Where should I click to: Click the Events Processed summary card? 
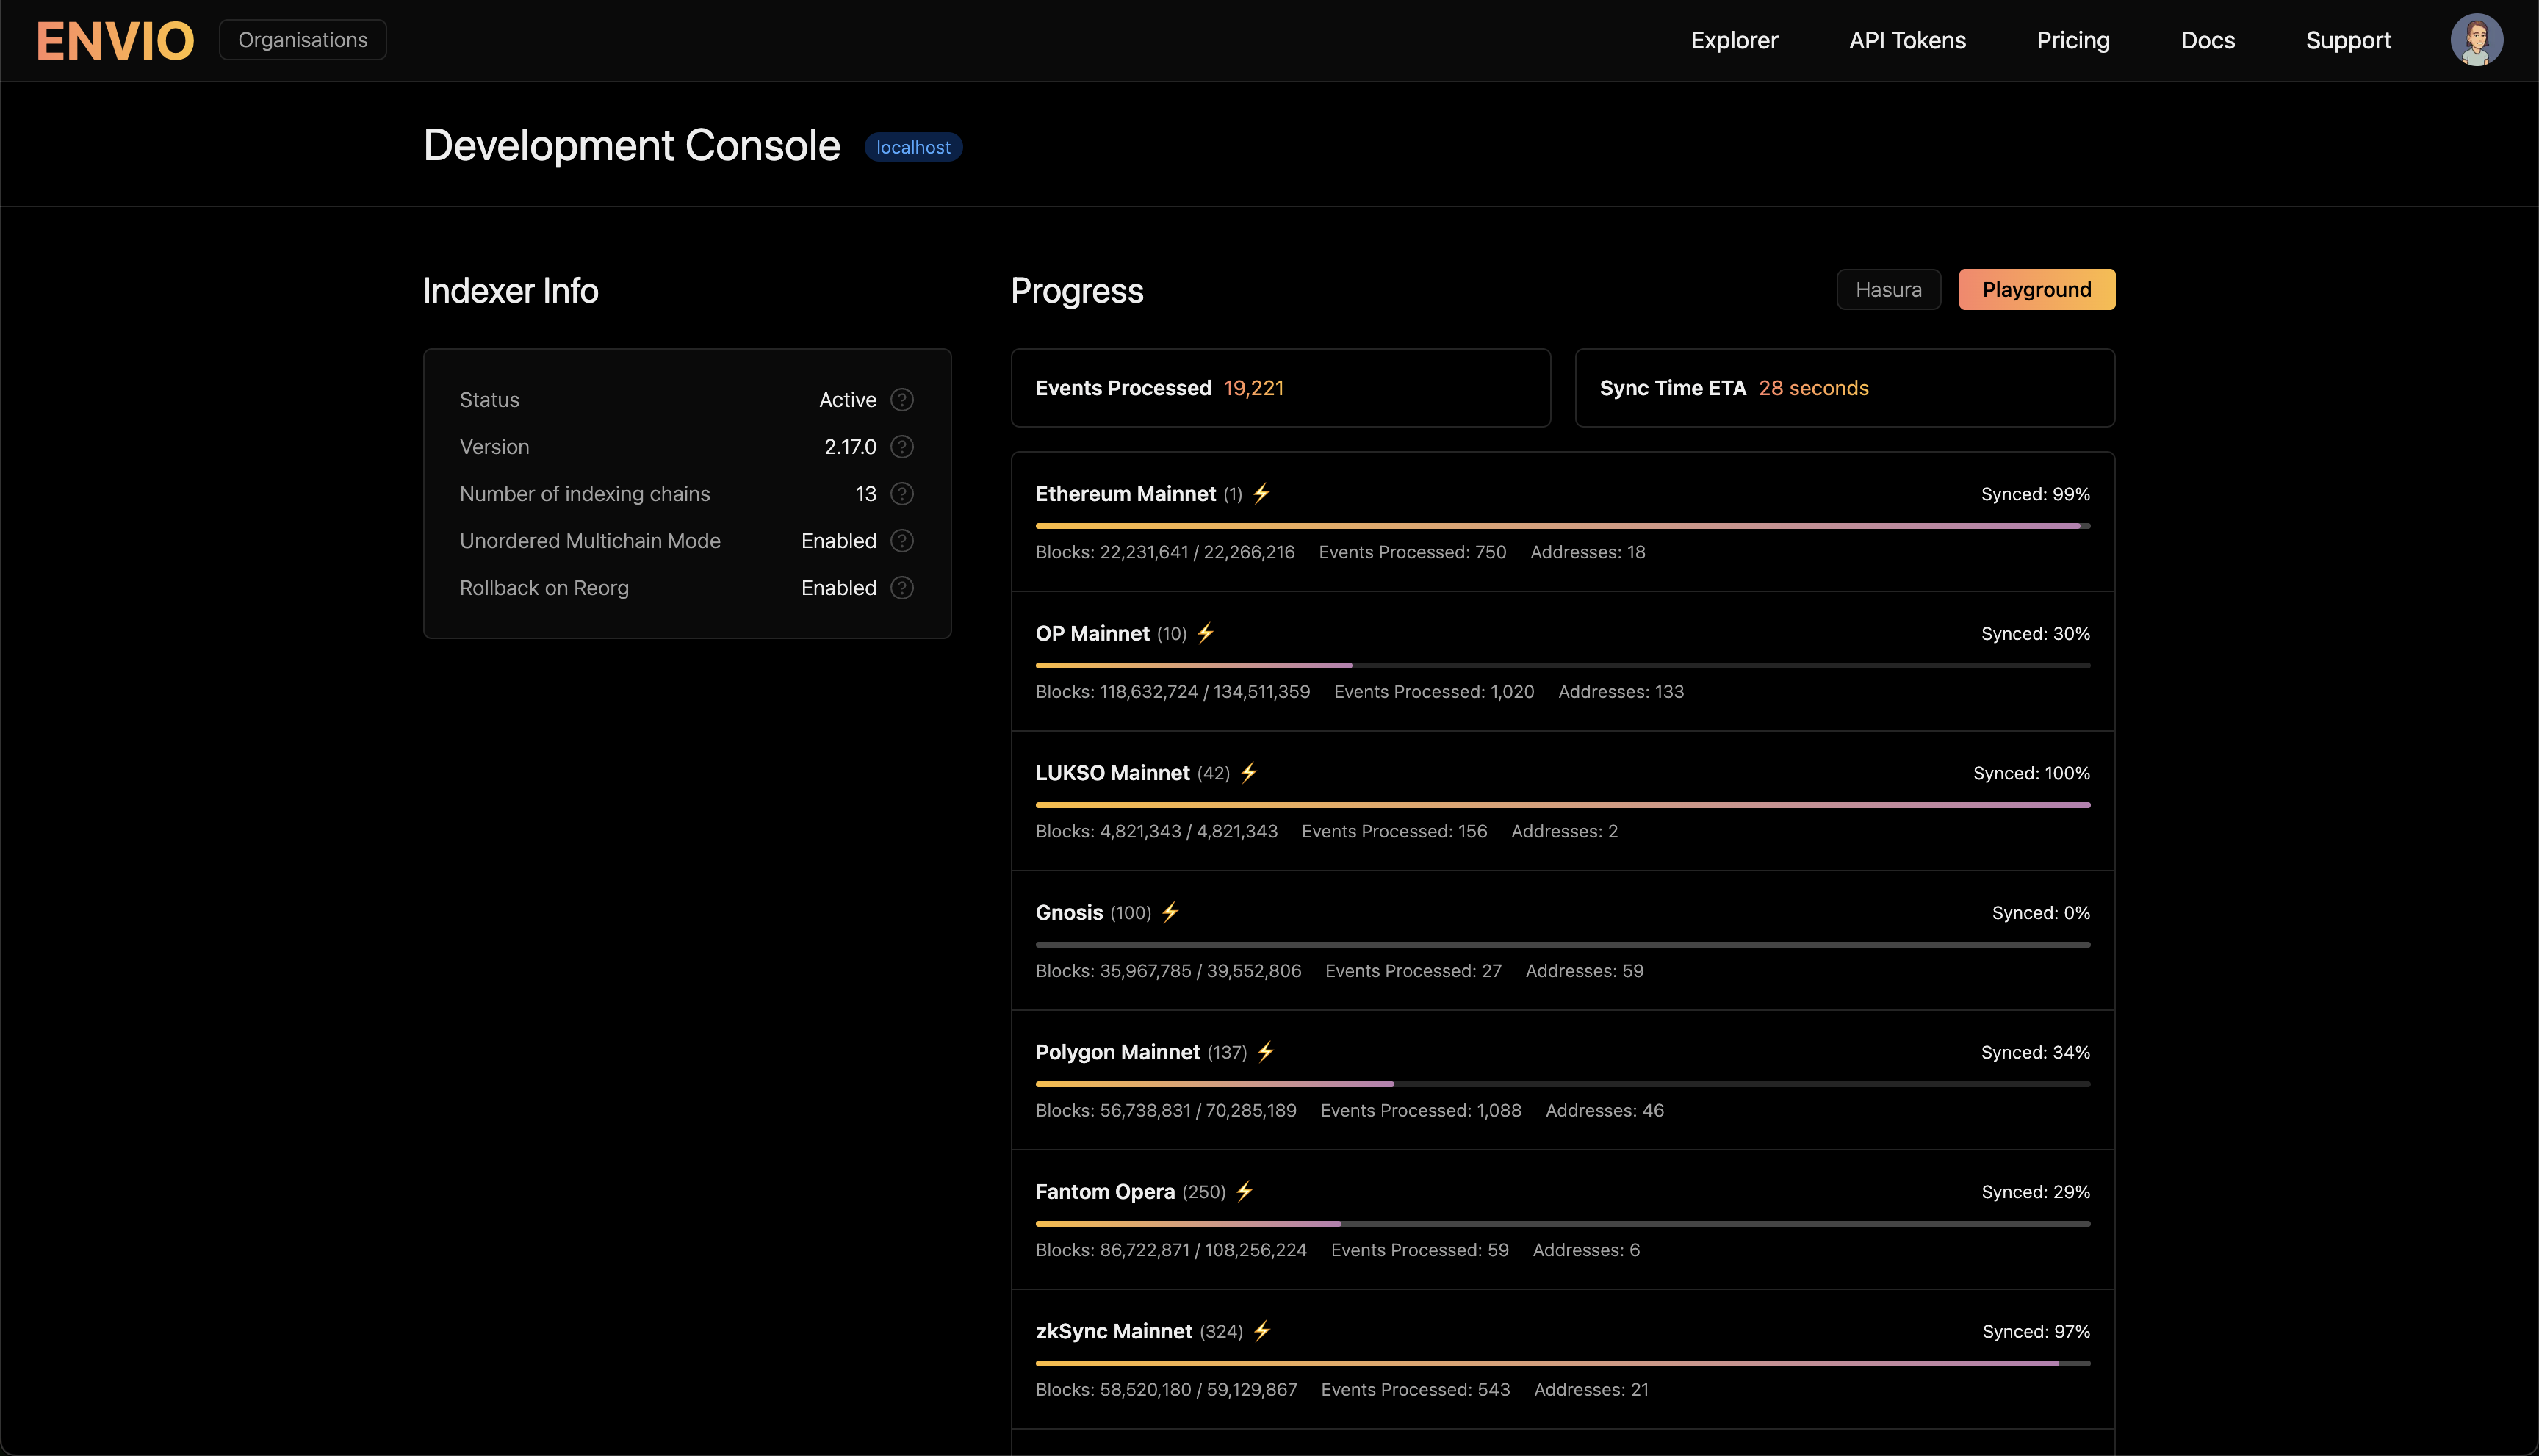click(1279, 388)
